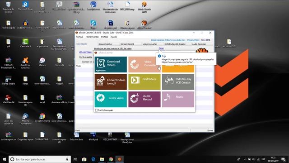Click the Papelera de reciclaje desktop icon
The image size is (289, 163).
coord(8,7)
